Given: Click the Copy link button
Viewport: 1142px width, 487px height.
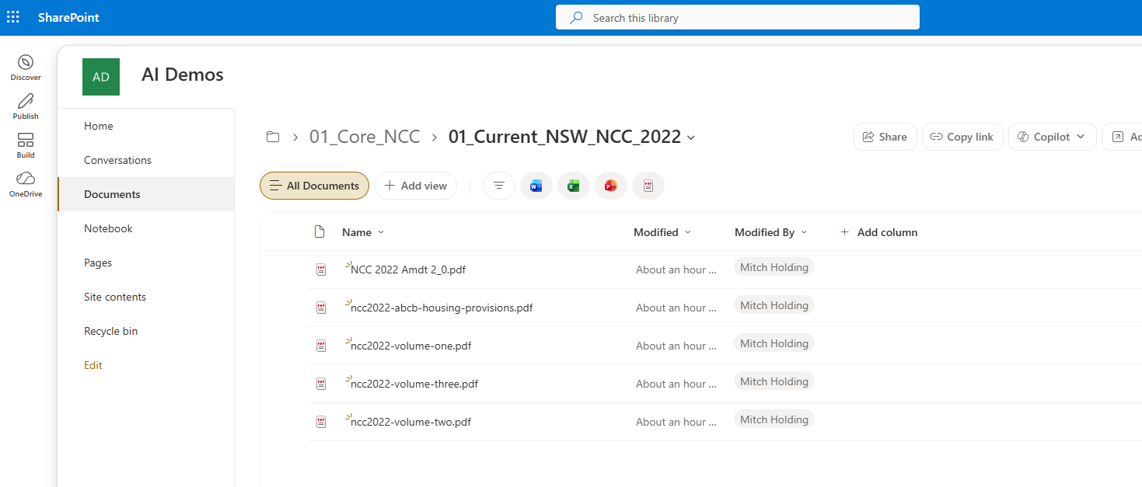Looking at the screenshot, I should tap(962, 137).
